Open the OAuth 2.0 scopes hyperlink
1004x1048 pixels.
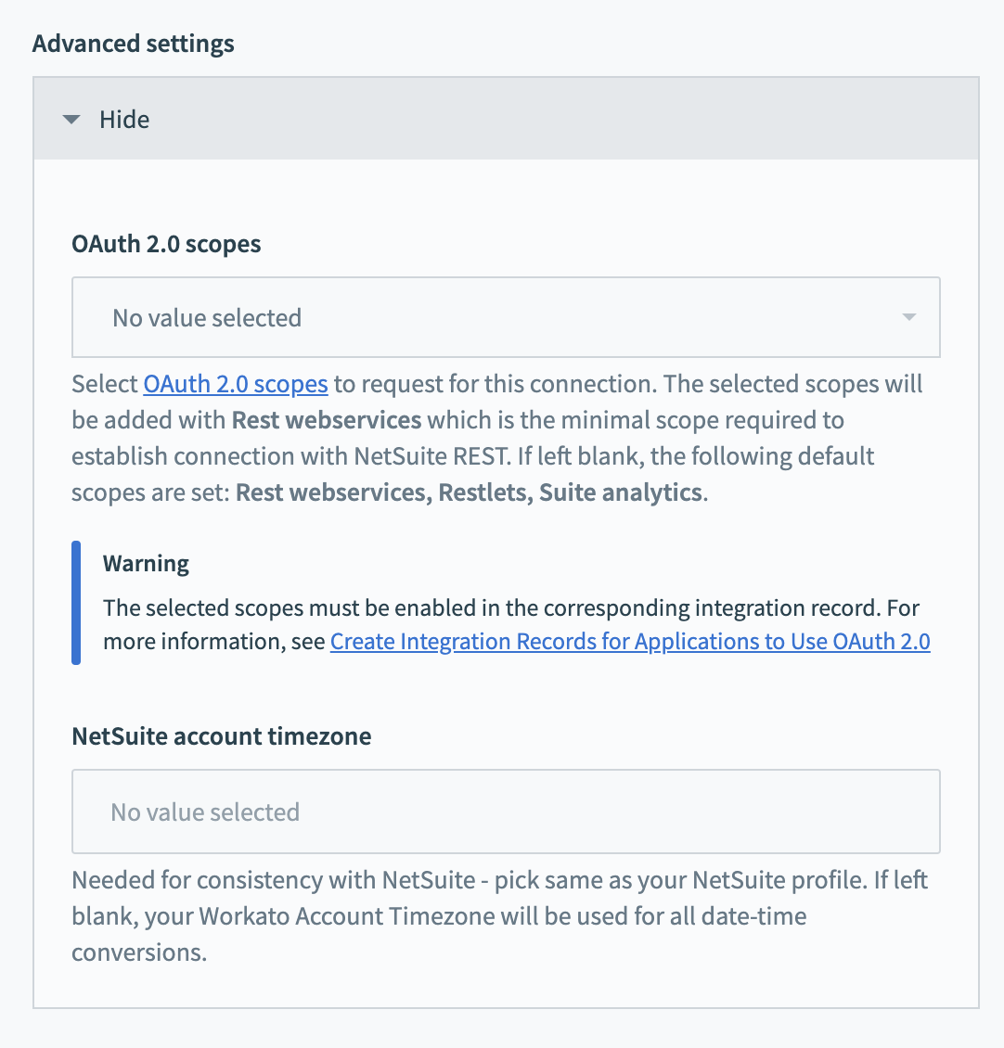(x=235, y=384)
